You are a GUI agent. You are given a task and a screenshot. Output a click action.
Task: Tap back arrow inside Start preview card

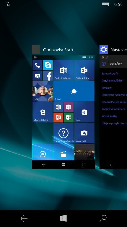coord(44,165)
